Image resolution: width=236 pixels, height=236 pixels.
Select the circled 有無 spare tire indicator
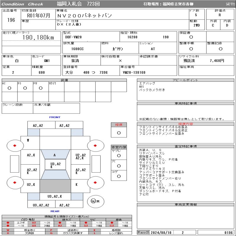click(95, 201)
